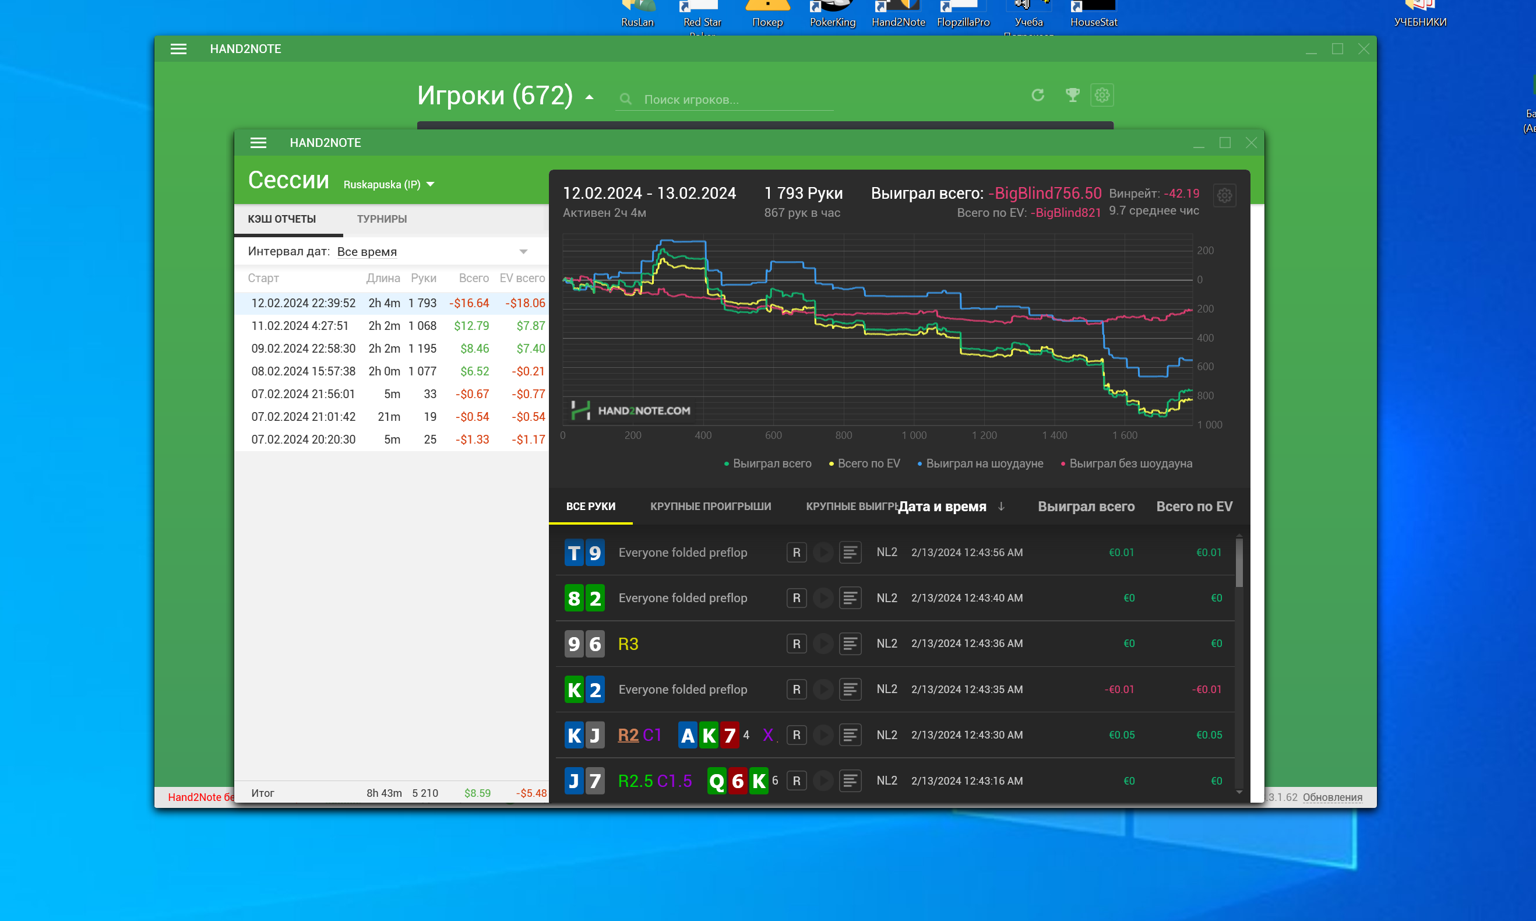Click R replay button for 82 hand
This screenshot has height=921, width=1536.
point(797,597)
